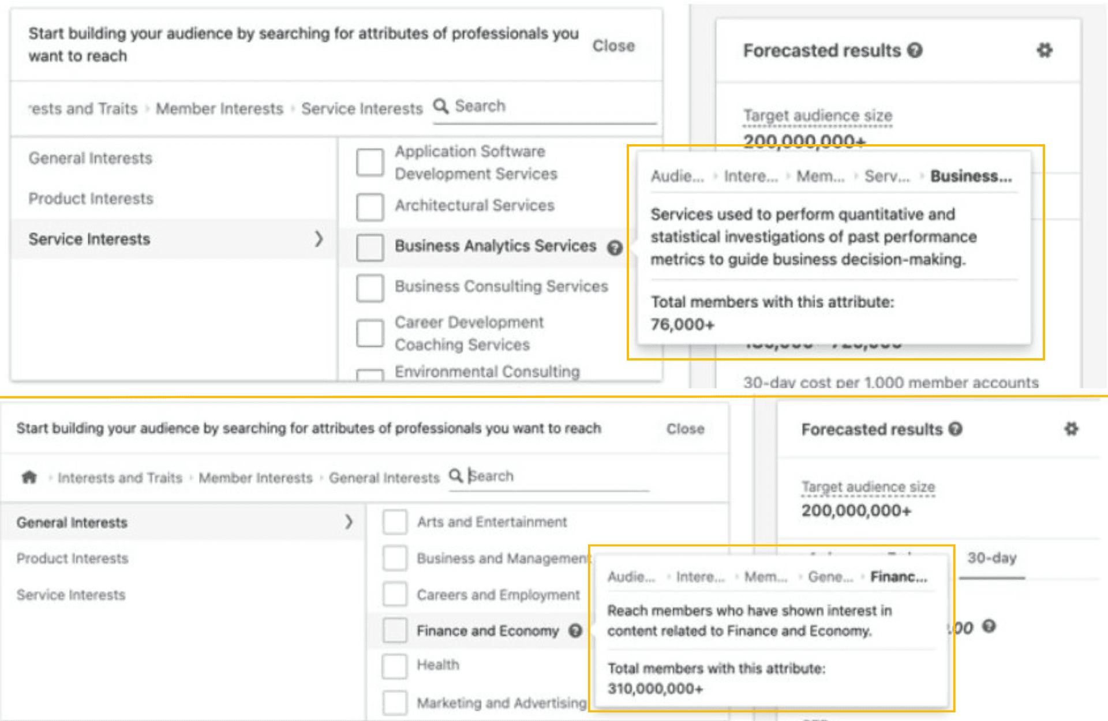Open settings gear in bottom Forecasted results
This screenshot has height=721, width=1108.
click(x=1071, y=429)
